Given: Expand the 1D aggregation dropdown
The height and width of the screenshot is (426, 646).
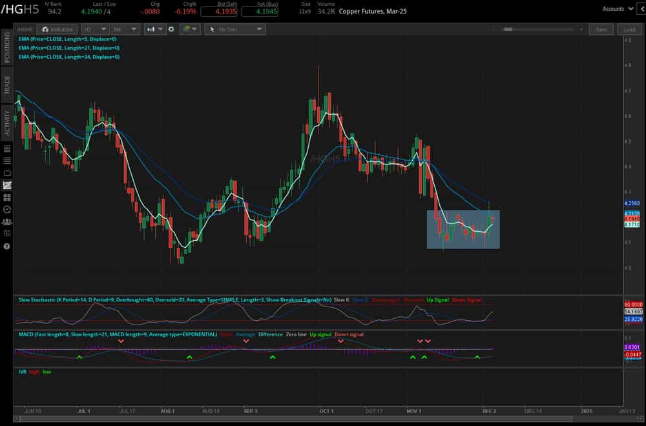Looking at the screenshot, I should (94, 29).
